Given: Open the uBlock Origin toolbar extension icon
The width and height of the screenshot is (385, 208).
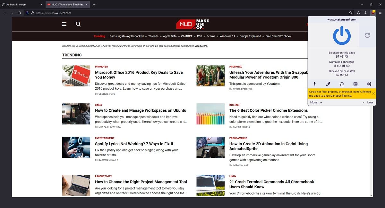Looking at the screenshot, I should [373, 12].
